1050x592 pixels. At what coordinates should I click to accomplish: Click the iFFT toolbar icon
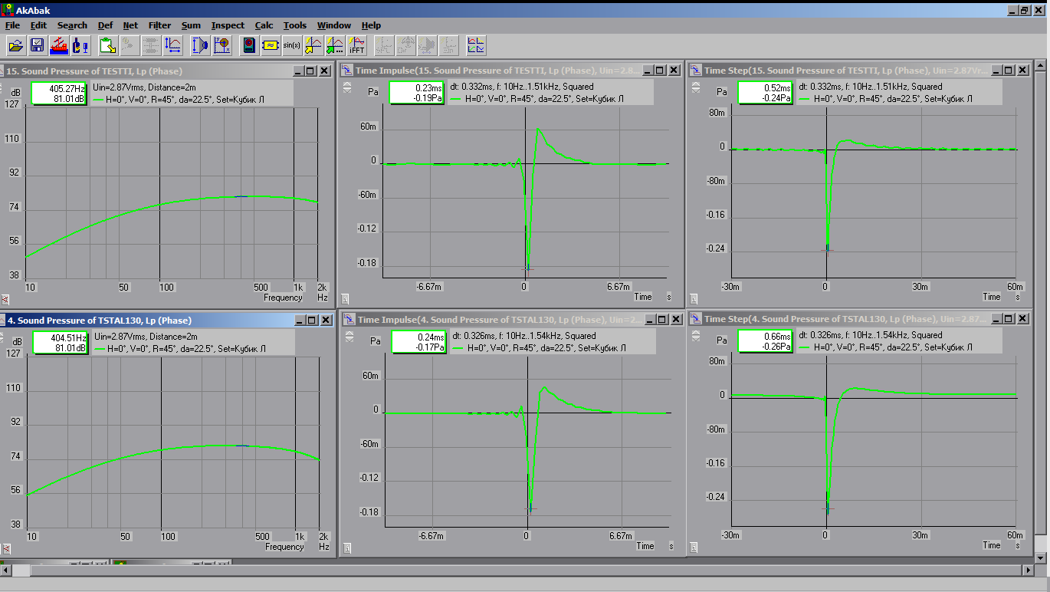tap(356, 46)
